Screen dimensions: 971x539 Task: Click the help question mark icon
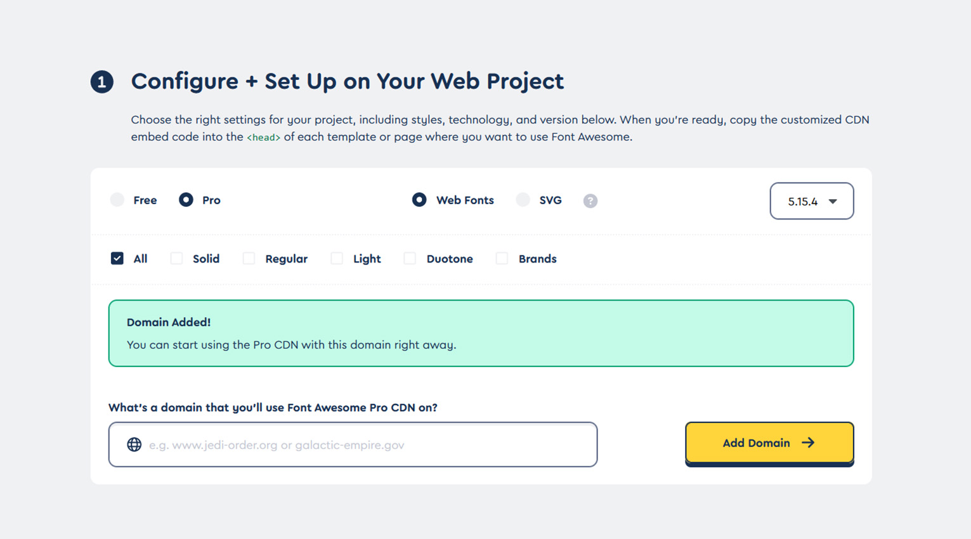(x=590, y=201)
